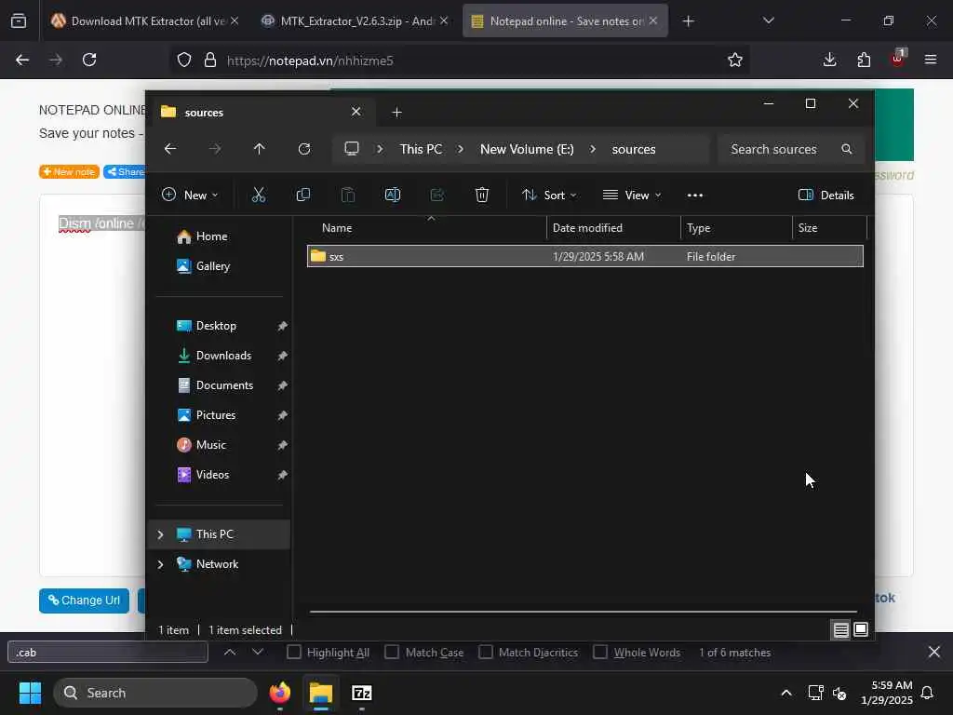Viewport: 953px width, 715px height.
Task: Reload the Firefox page
Action: click(89, 60)
